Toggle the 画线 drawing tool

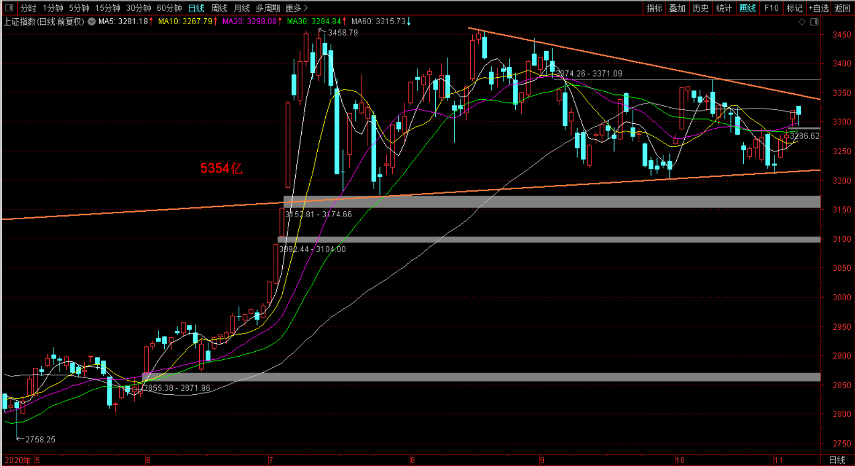click(x=748, y=8)
